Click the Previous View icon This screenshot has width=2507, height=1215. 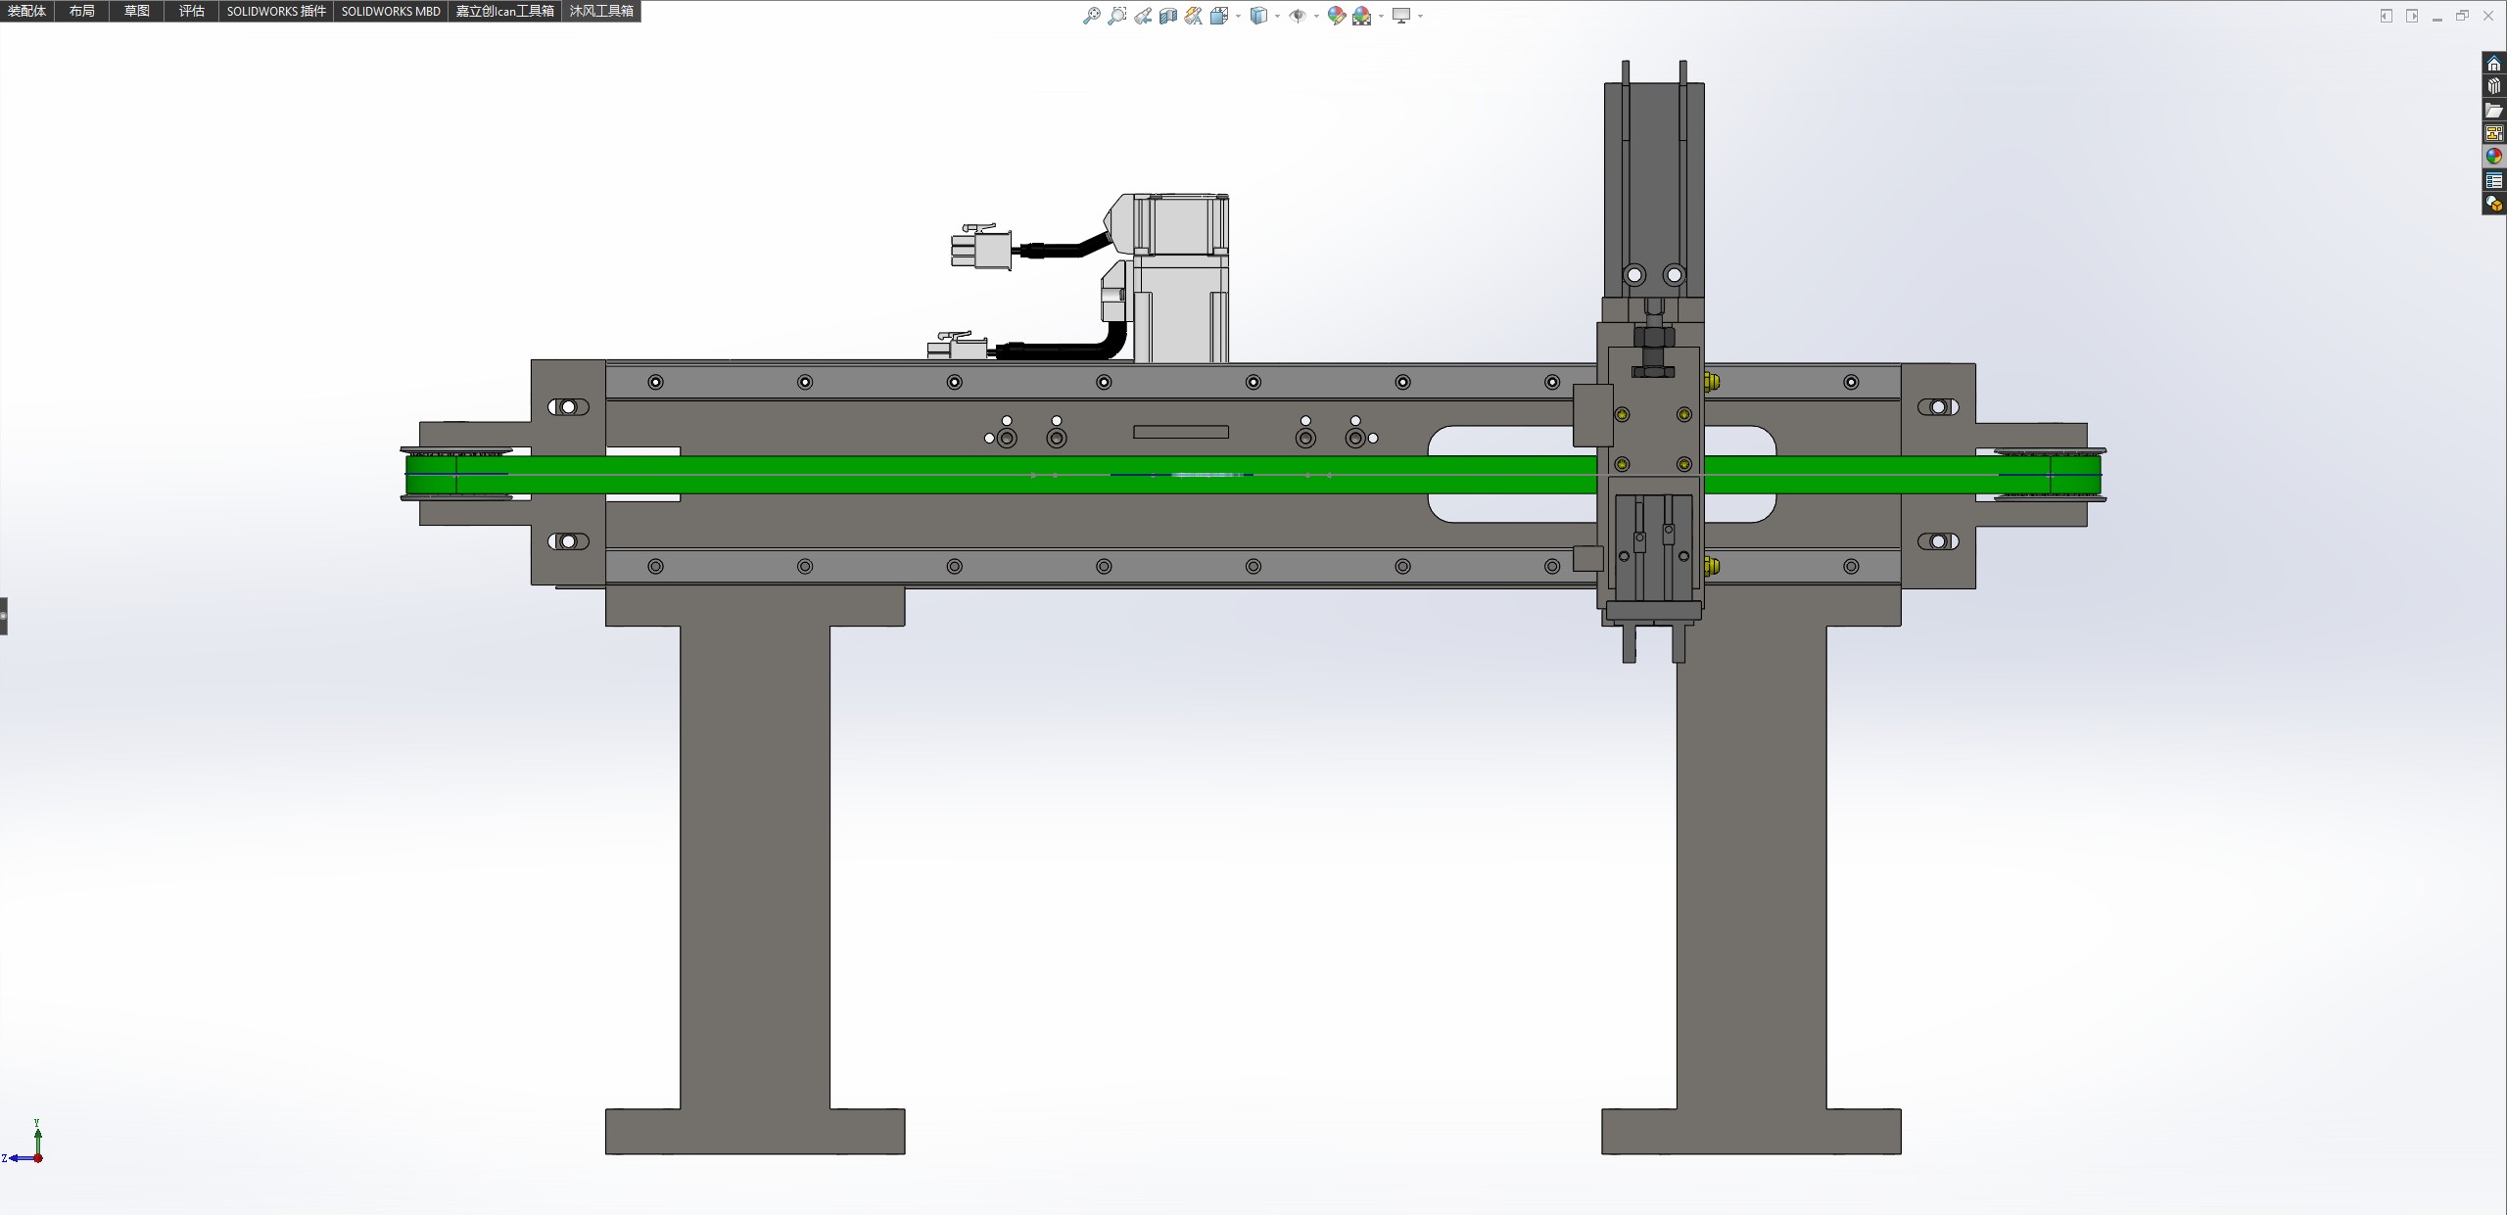click(1143, 16)
